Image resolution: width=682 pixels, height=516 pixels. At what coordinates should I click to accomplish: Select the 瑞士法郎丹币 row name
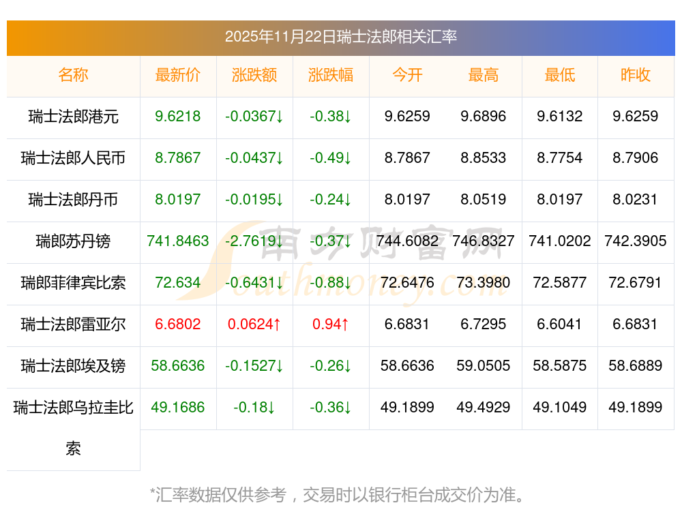coord(73,200)
